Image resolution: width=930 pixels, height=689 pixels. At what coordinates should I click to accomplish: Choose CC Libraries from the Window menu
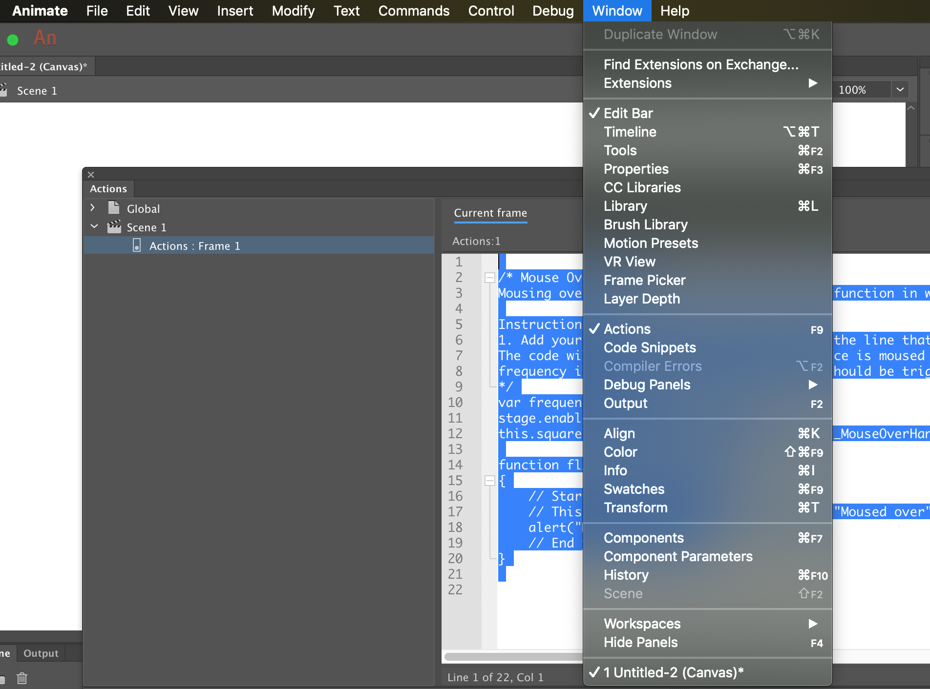tap(708, 187)
